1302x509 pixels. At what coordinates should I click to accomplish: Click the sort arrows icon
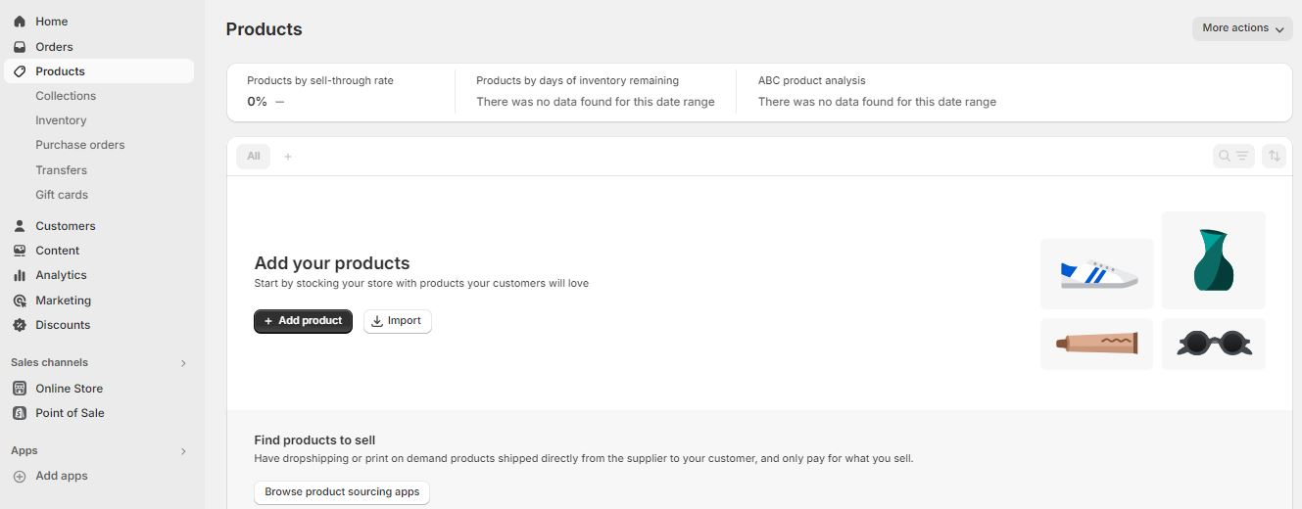coord(1274,156)
